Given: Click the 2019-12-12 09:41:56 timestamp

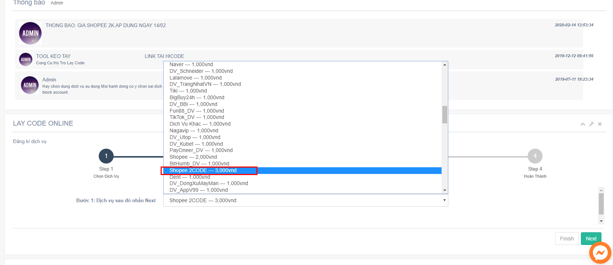Looking at the screenshot, I should 574,56.
